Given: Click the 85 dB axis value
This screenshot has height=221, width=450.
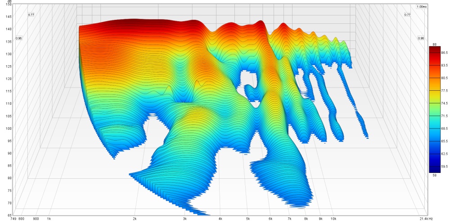Looking at the screenshot, I should [9, 166].
